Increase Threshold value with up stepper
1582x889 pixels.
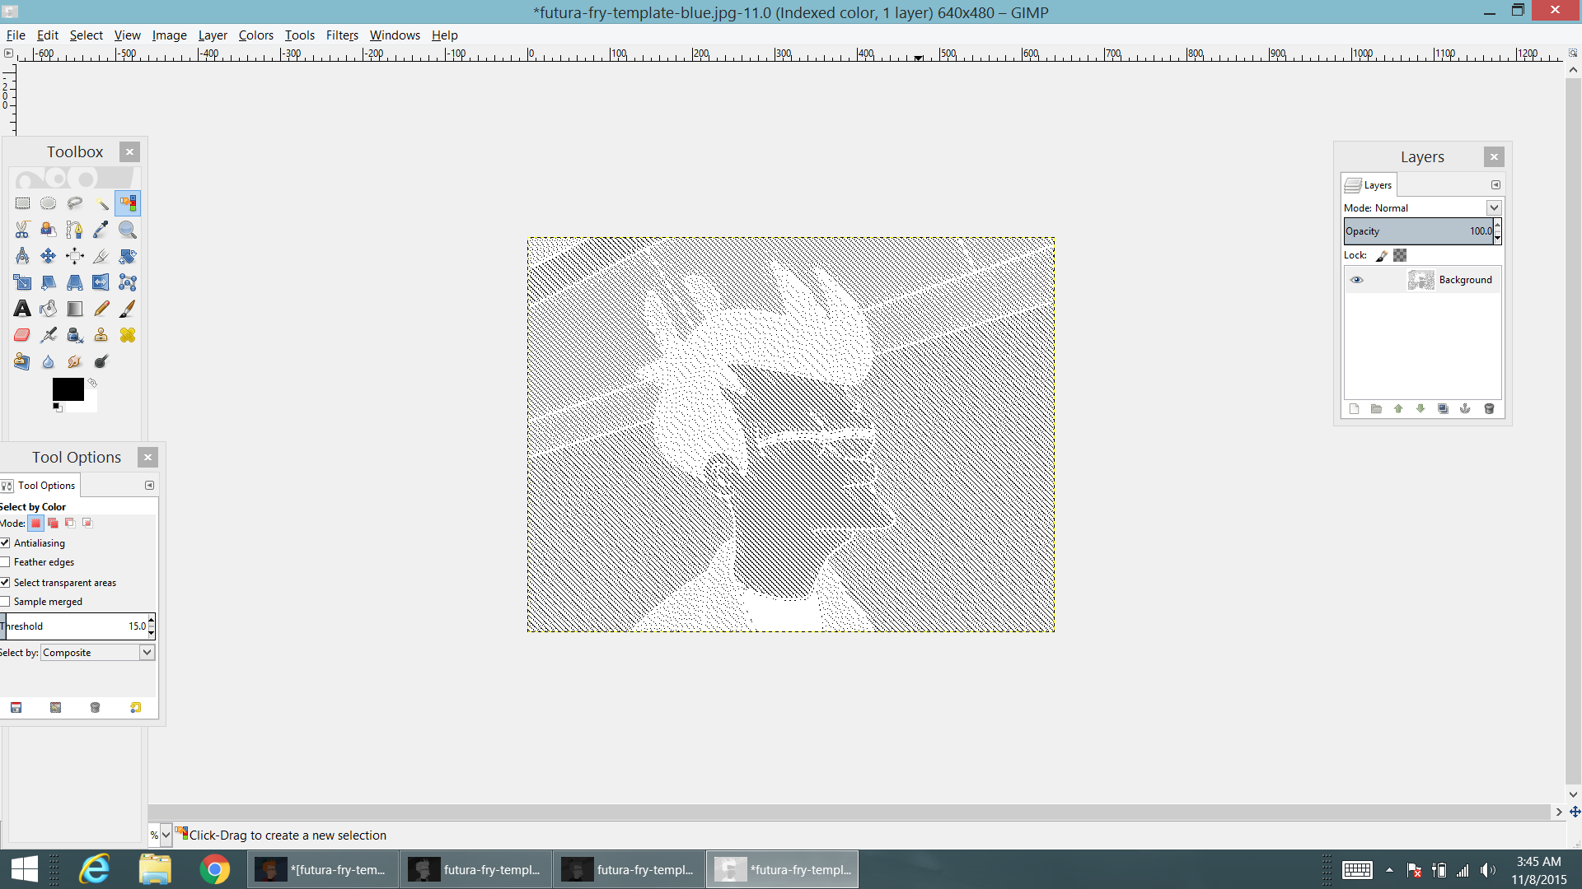[152, 620]
